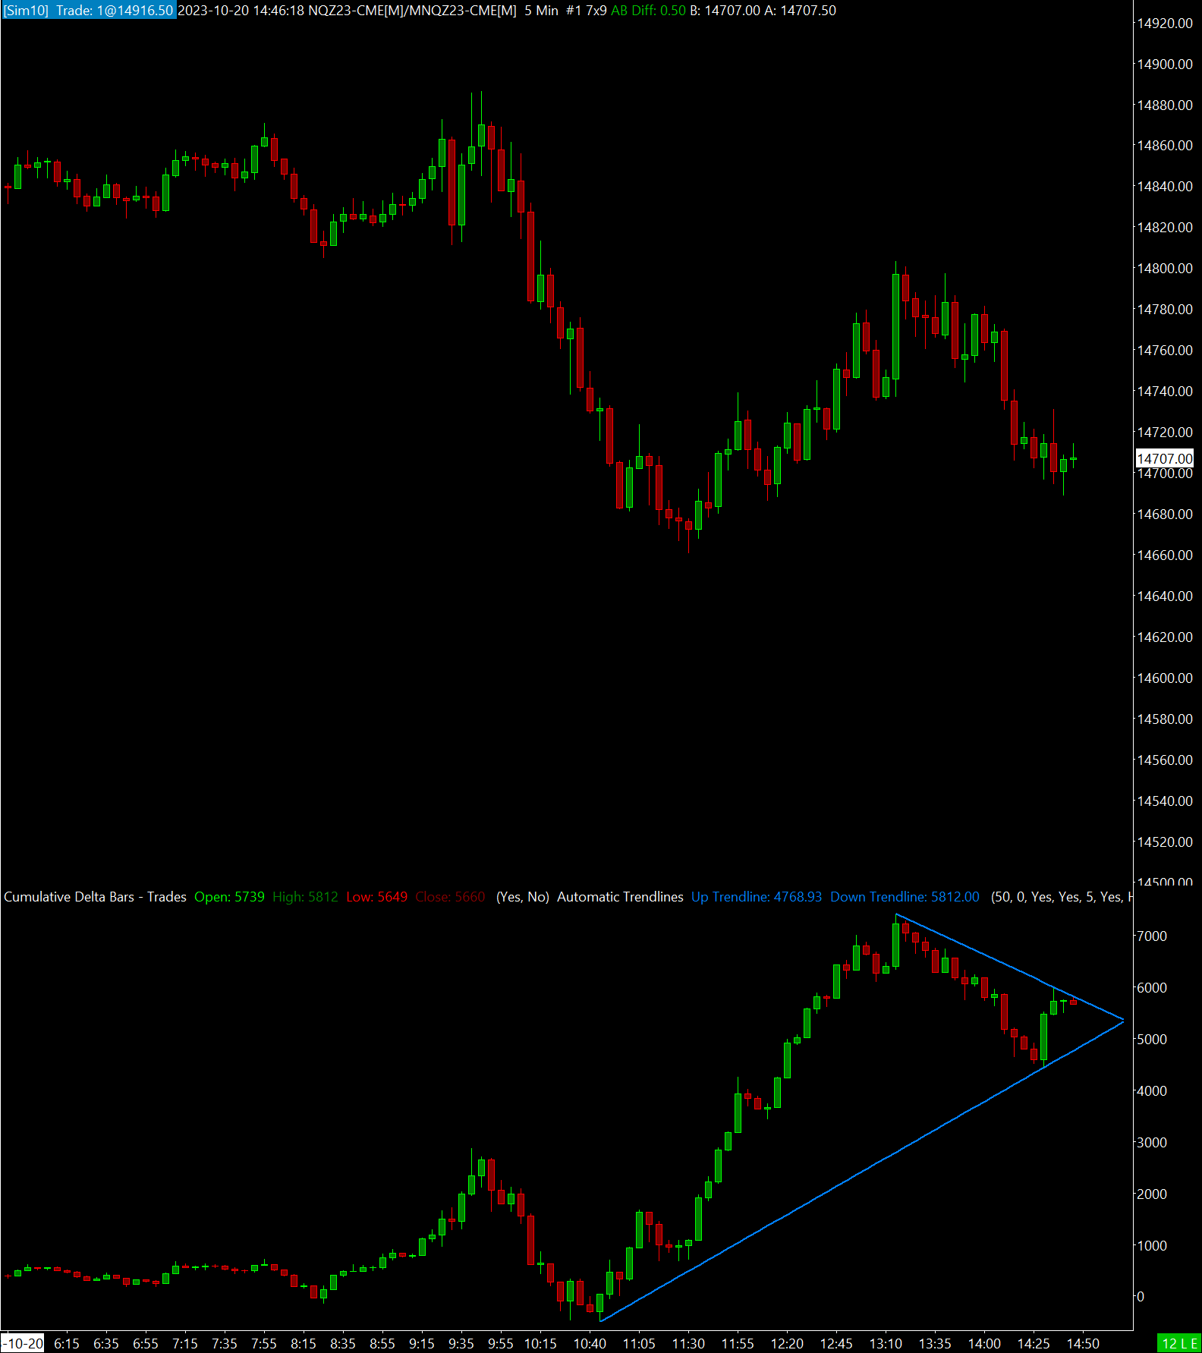The width and height of the screenshot is (1202, 1353).
Task: Click the 11:30 time axis label
Action: [688, 1344]
